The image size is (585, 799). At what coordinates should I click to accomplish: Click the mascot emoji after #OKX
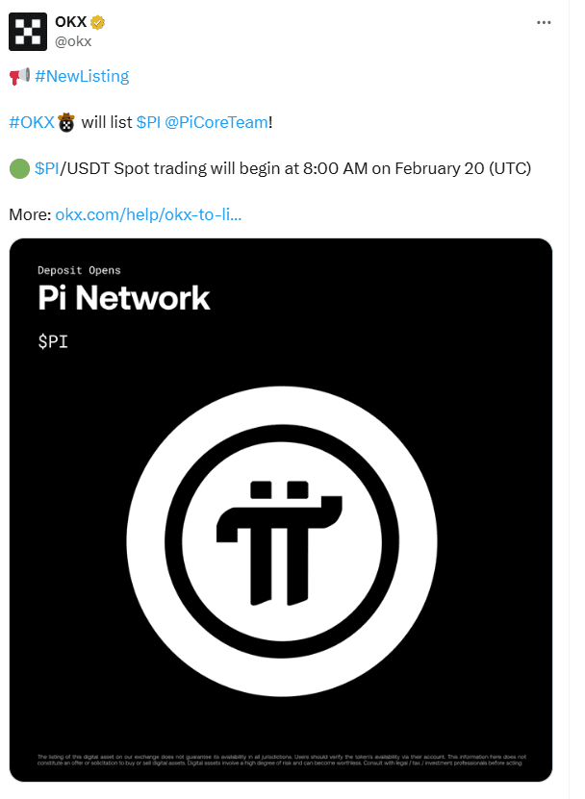point(65,121)
